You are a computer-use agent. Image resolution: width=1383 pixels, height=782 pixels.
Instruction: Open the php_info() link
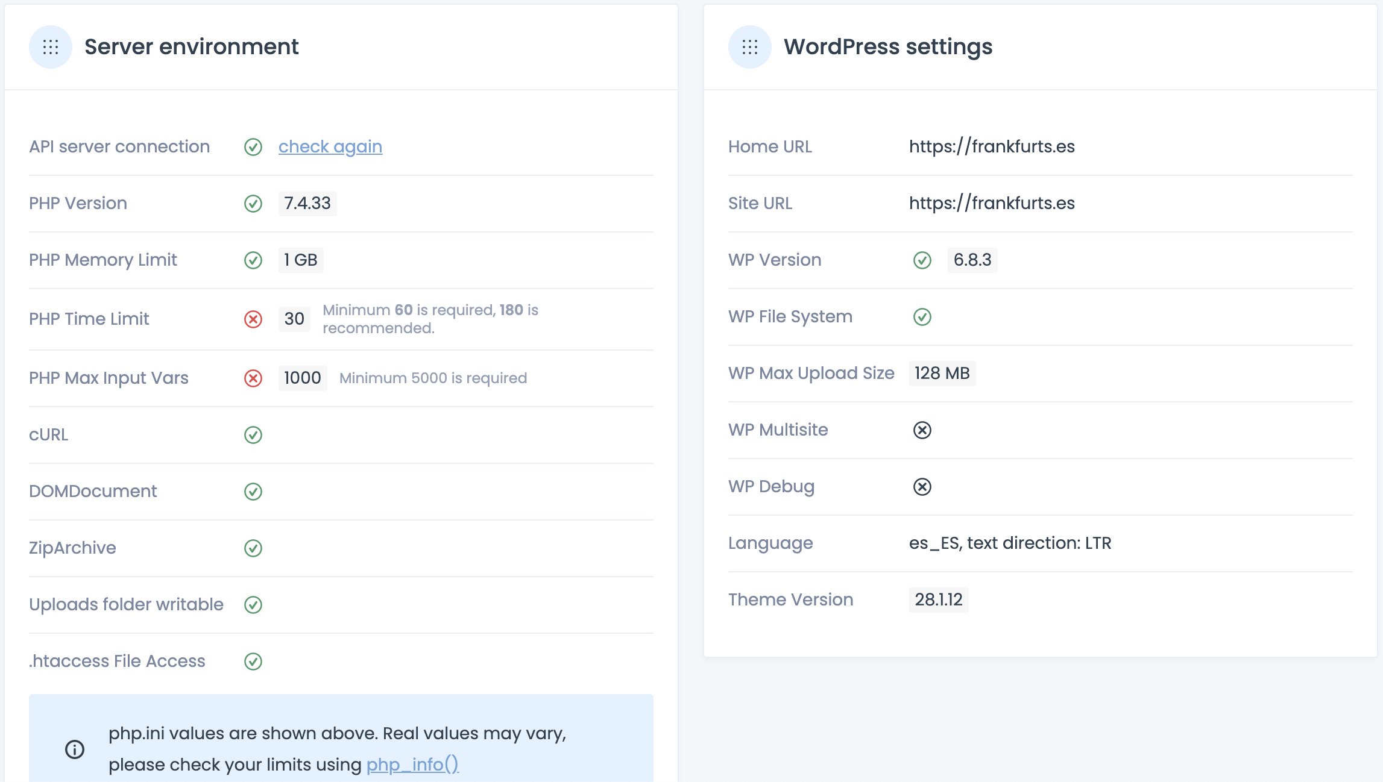pyautogui.click(x=412, y=765)
